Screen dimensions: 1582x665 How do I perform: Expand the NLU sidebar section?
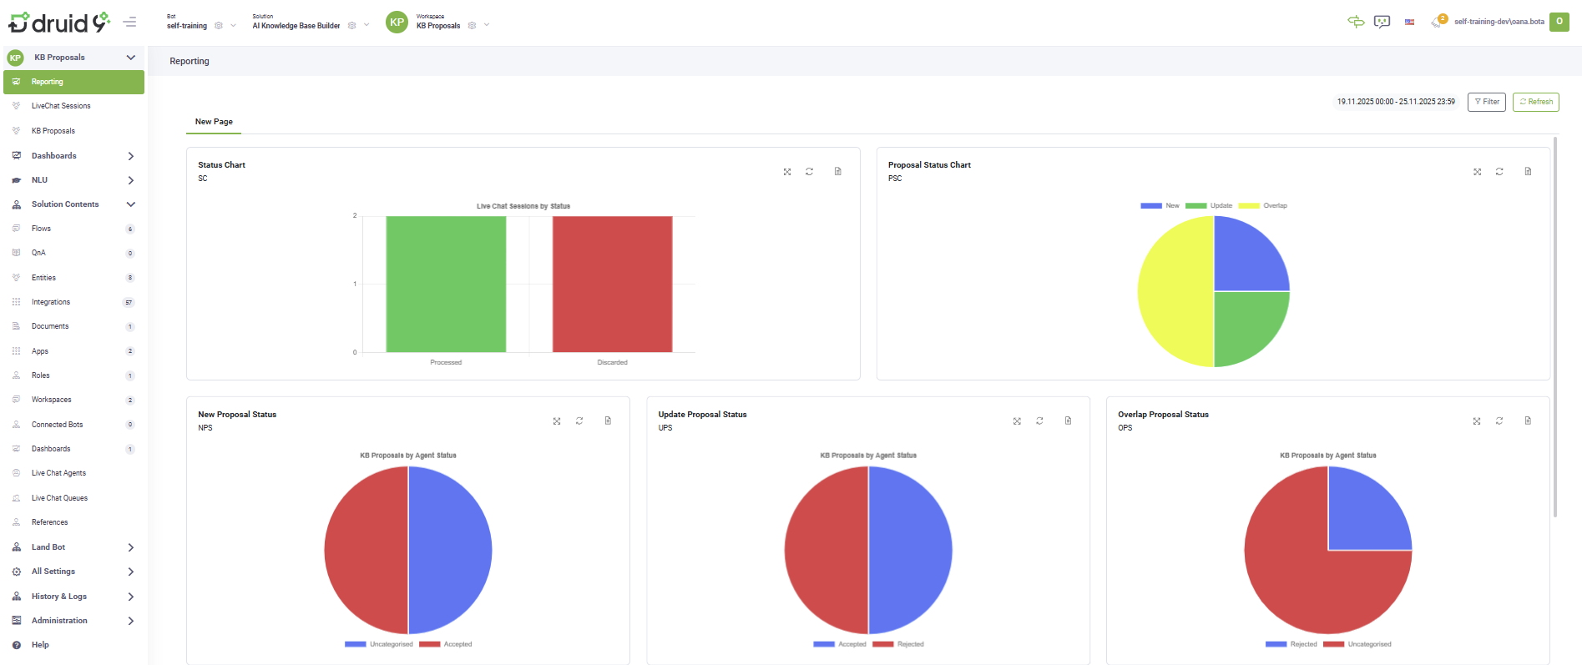(x=131, y=180)
